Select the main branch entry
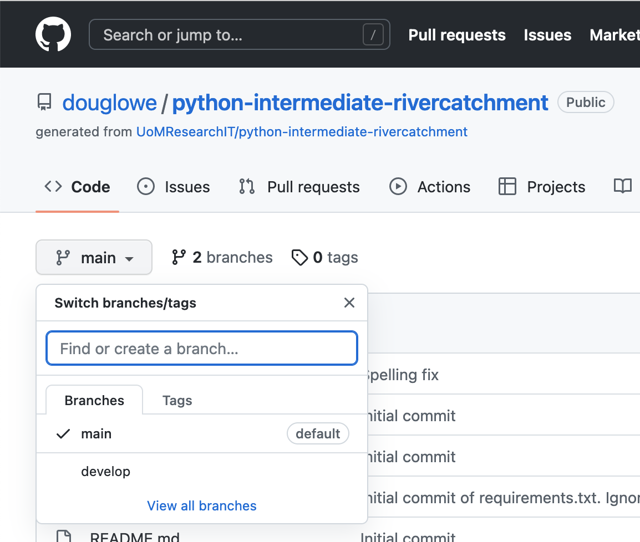Screen dimensions: 640x542 [x=202, y=433]
